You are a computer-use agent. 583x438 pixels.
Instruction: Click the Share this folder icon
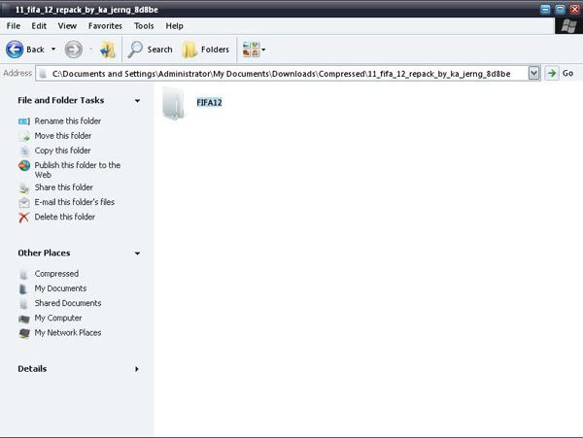(24, 188)
